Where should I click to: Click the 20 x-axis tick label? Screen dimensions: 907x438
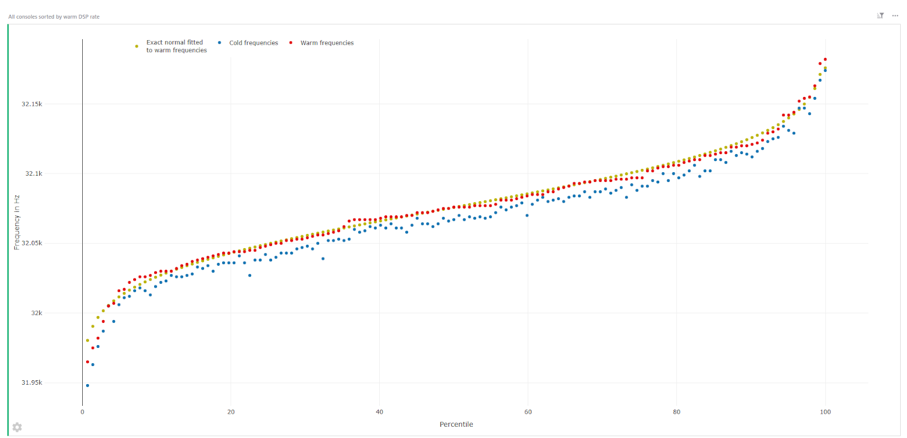pos(231,412)
